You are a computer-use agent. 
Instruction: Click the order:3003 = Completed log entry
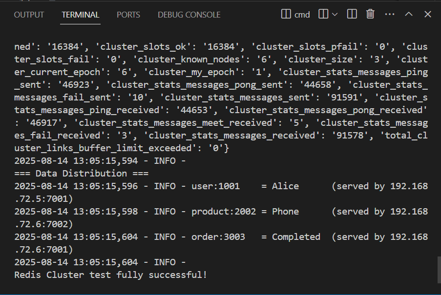tap(221, 243)
